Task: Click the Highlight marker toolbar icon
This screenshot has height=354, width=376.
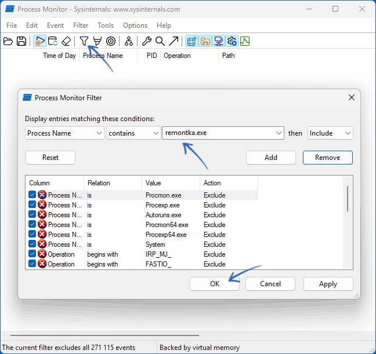Action: [97, 41]
